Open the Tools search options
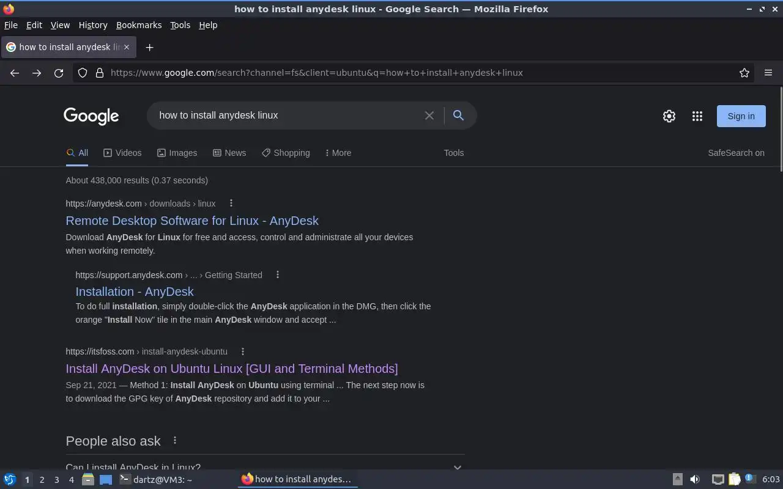Image resolution: width=783 pixels, height=489 pixels. tap(454, 153)
